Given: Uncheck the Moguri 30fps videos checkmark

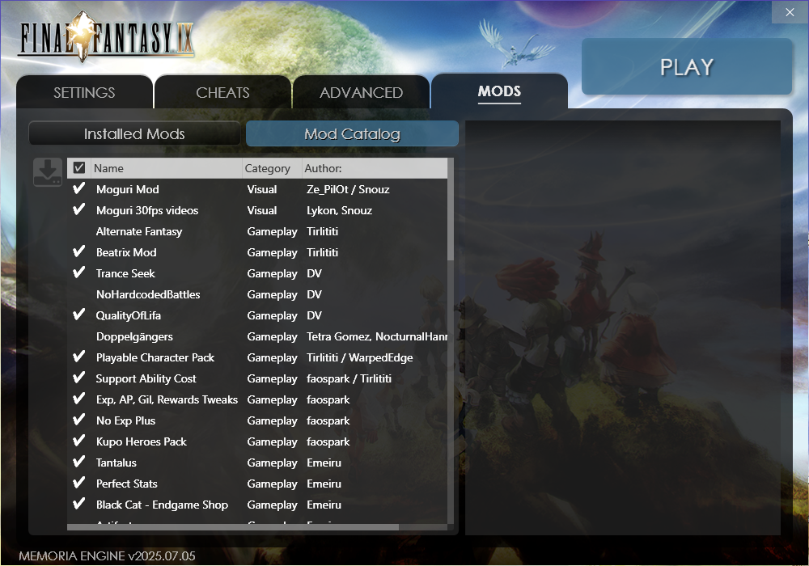Looking at the screenshot, I should click(x=79, y=209).
